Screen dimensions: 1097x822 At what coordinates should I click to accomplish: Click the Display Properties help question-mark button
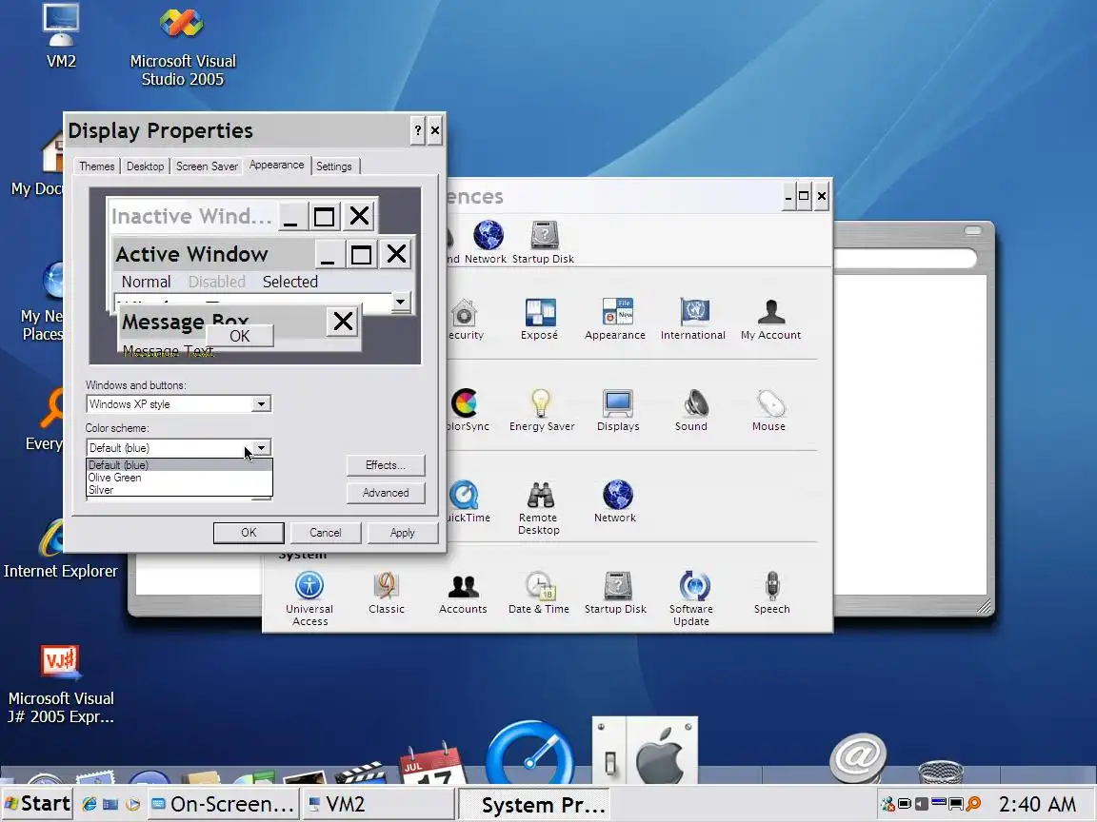[418, 130]
